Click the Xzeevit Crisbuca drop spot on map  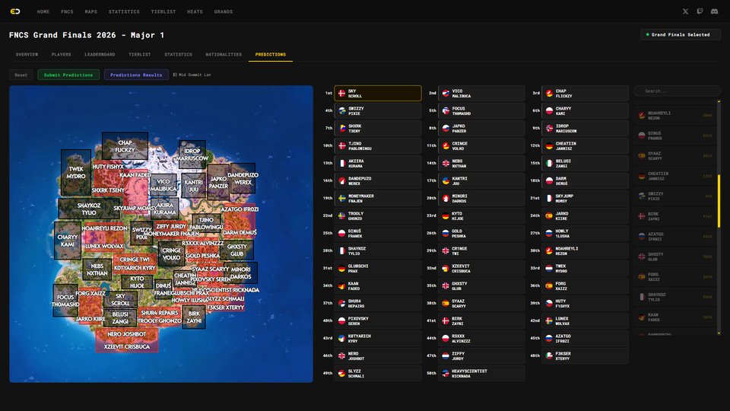[x=127, y=347]
